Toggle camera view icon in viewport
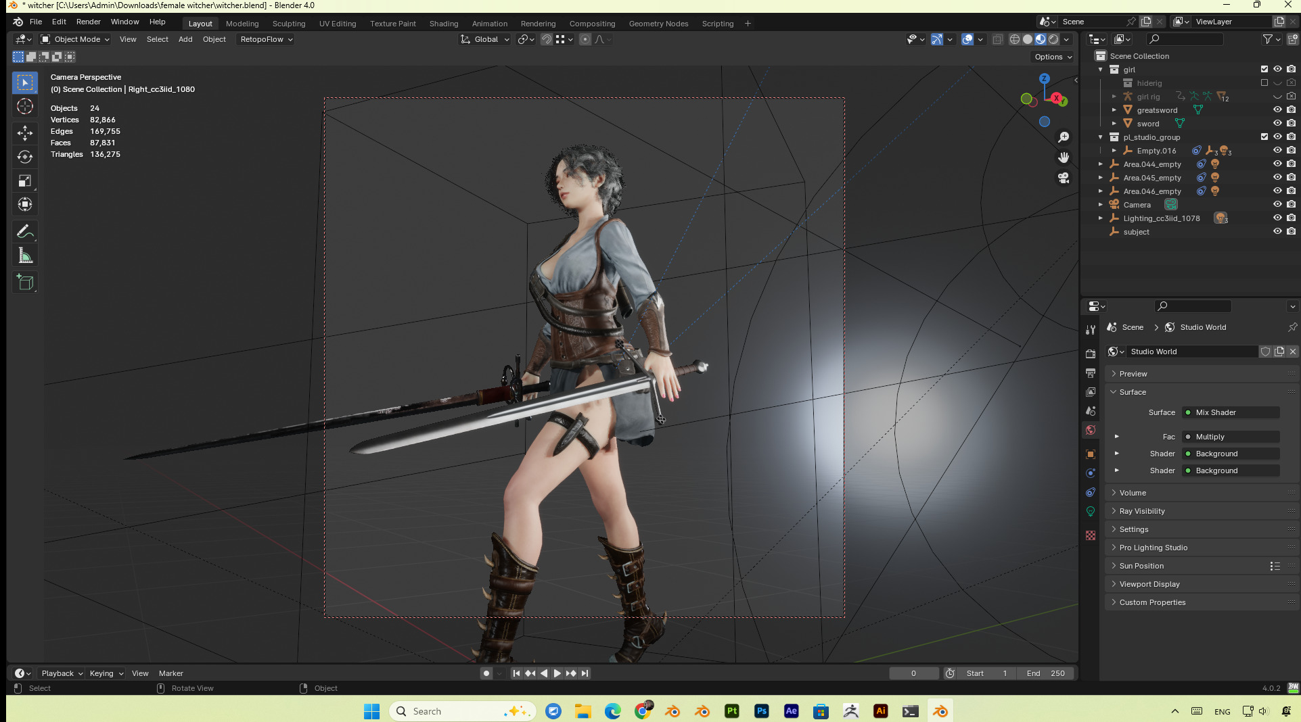The image size is (1301, 722). (x=1064, y=178)
